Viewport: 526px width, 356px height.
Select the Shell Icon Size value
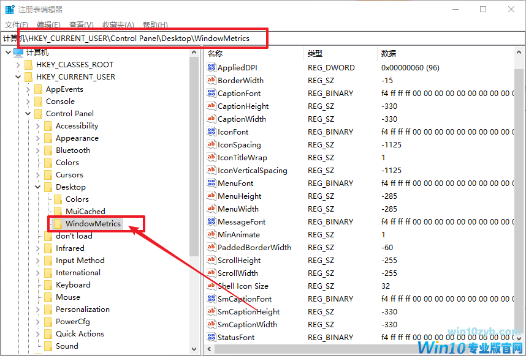pyautogui.click(x=243, y=286)
